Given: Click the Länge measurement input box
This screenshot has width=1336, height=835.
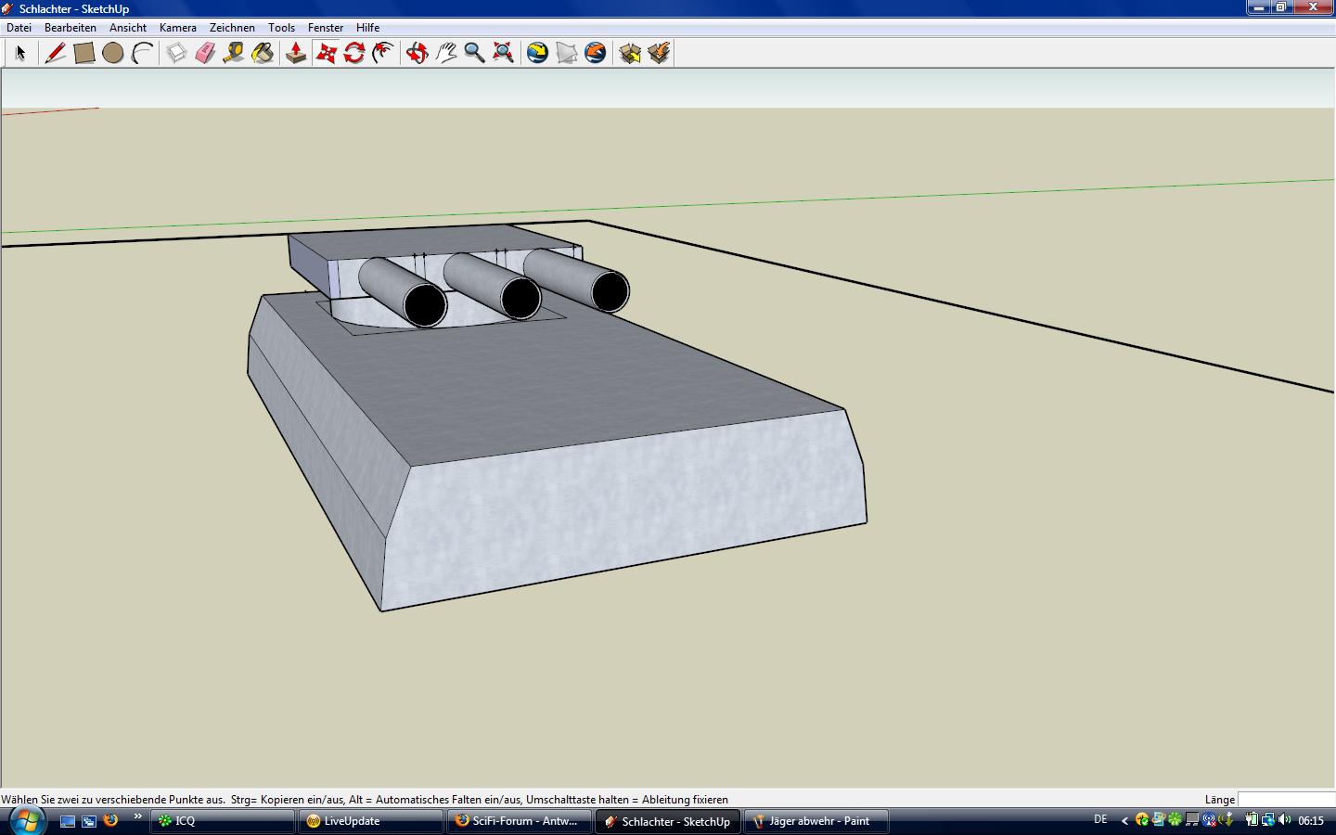Looking at the screenshot, I should (1285, 800).
